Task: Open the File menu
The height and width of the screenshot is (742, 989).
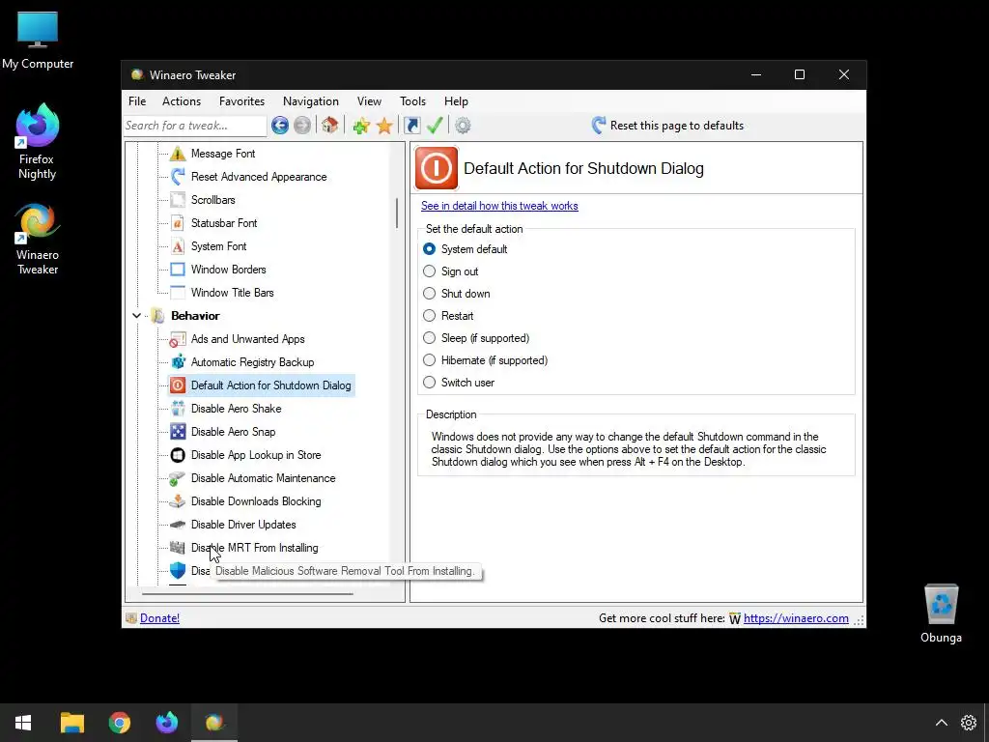Action: [137, 100]
